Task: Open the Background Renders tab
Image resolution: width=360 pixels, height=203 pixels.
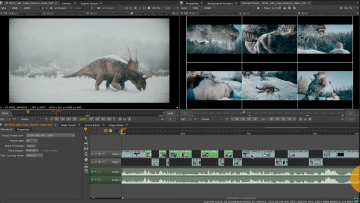Action: pos(220,3)
